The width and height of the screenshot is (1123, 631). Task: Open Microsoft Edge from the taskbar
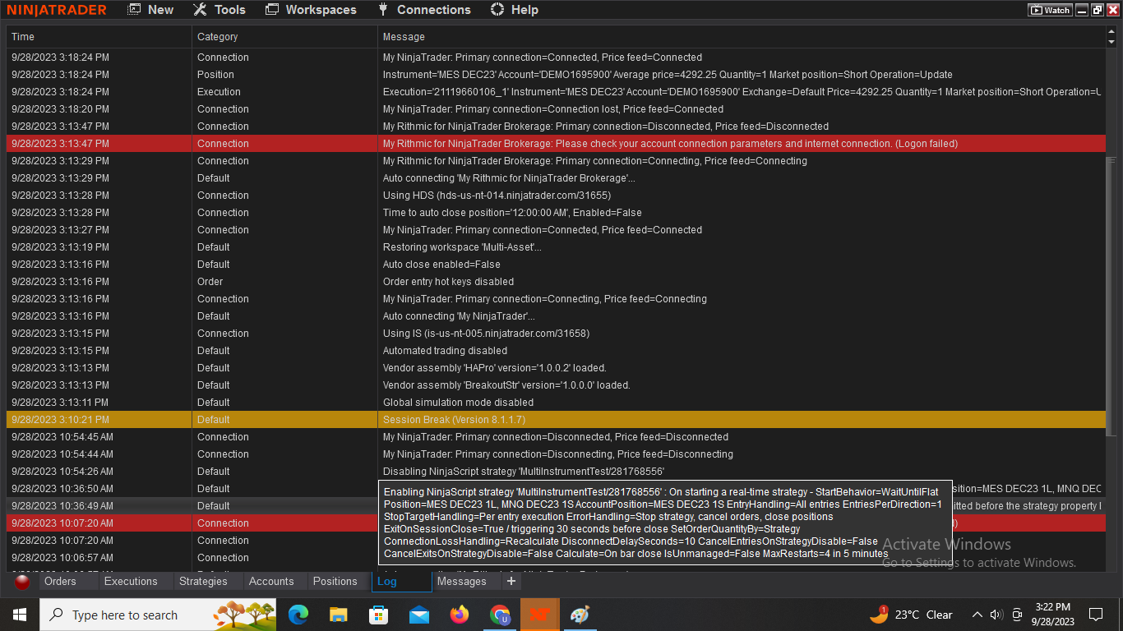click(298, 615)
